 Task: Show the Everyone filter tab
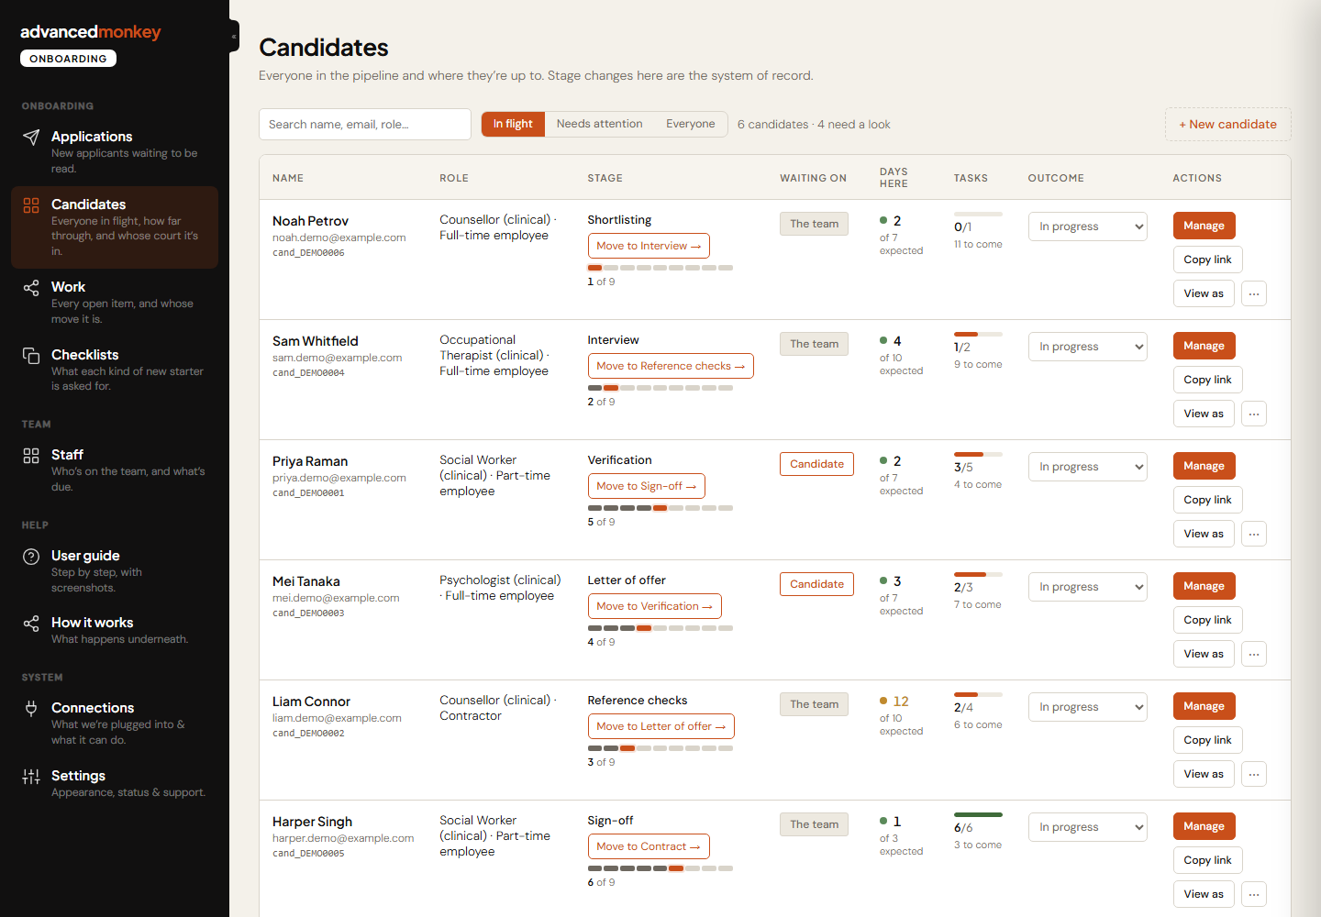coord(690,124)
